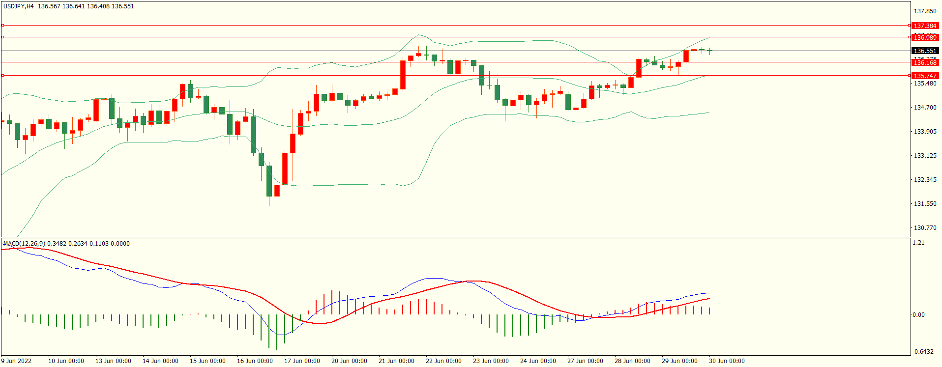Click the 27 Jun 00:00 date label
Viewport: 942px width, 367px height.
(x=585, y=361)
